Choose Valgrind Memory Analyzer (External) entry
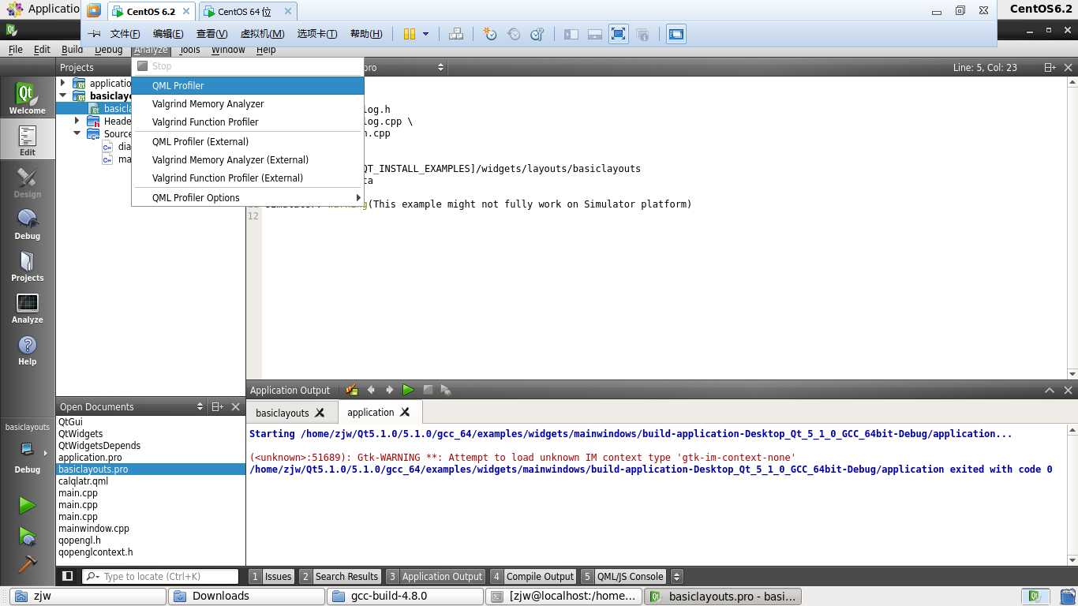The image size is (1078, 606). pos(248,159)
